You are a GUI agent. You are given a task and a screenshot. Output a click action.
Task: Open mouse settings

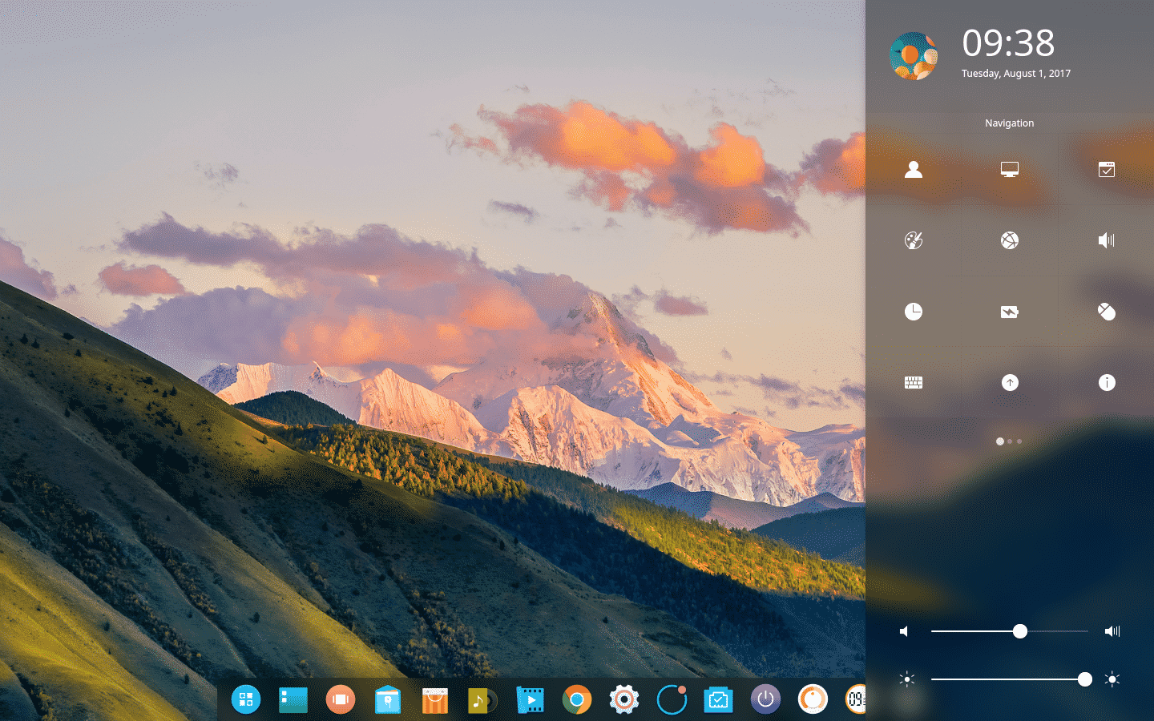click(1107, 312)
